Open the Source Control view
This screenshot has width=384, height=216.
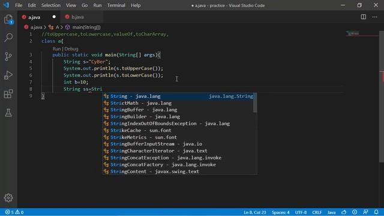pos(8,56)
